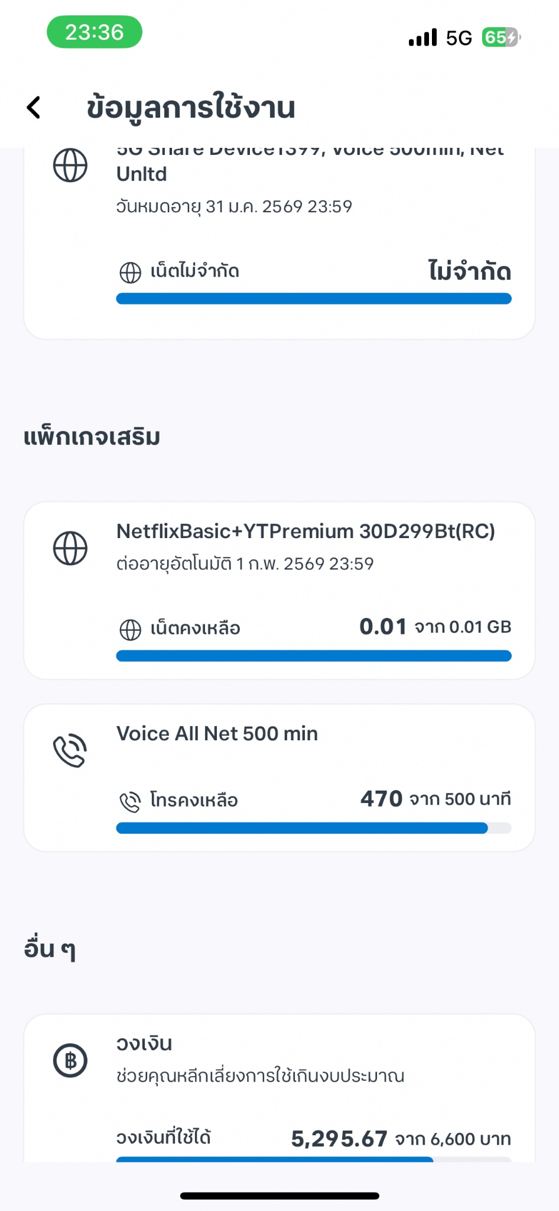Tap the 0.01 GB remaining internet bar
The image size is (559, 1211).
tap(314, 656)
